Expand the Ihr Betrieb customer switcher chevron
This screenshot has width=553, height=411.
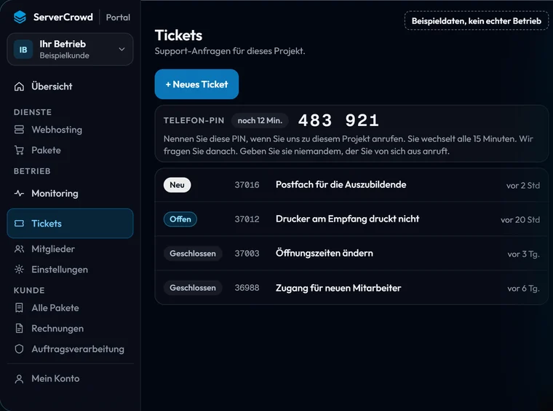pos(122,49)
